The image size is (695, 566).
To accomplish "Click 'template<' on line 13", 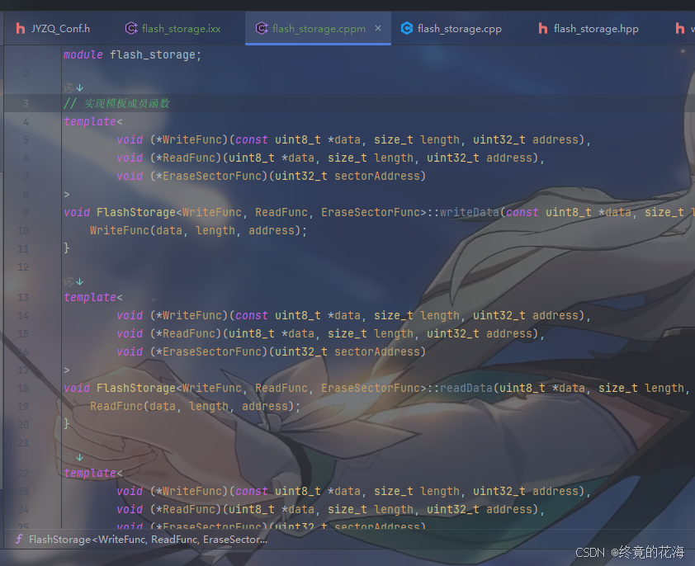I will [x=93, y=297].
